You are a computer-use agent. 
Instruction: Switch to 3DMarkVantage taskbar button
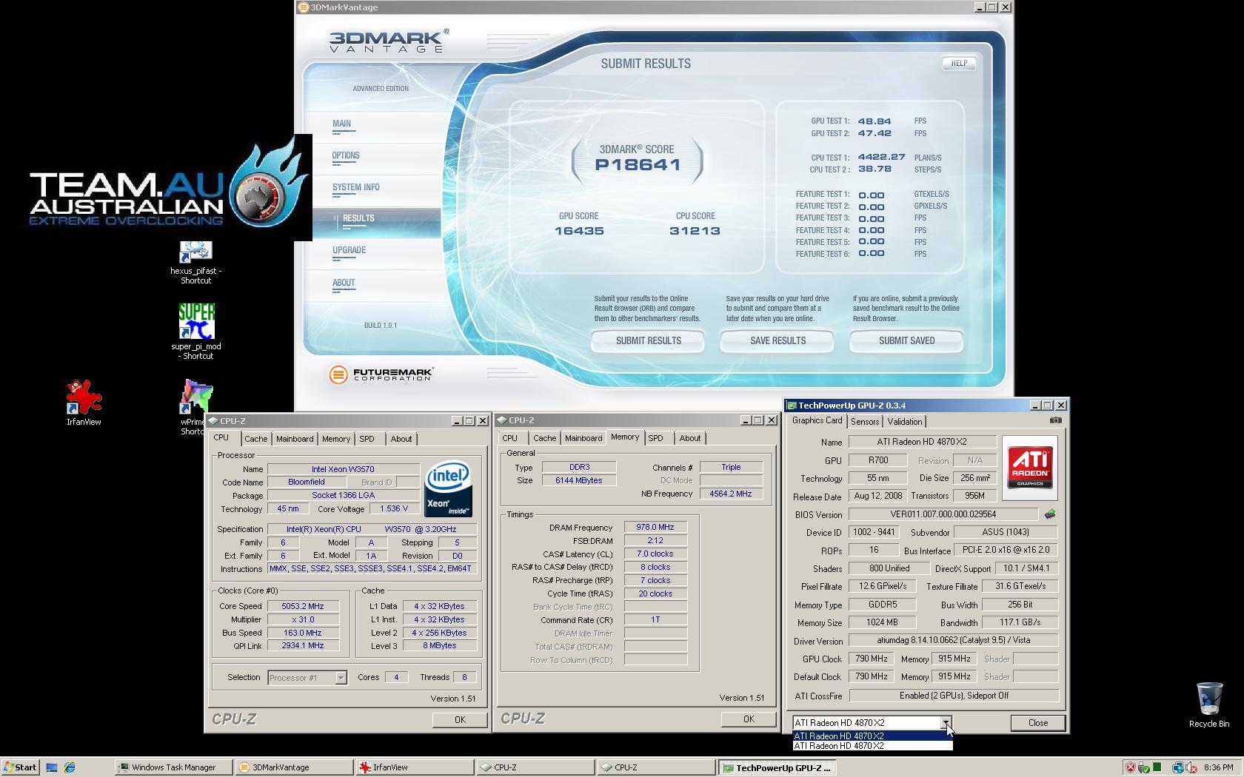click(x=294, y=767)
